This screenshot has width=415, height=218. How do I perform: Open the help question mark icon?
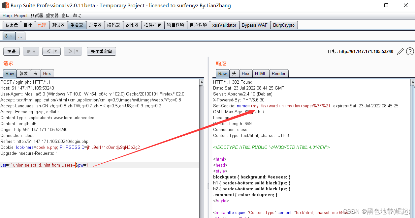tap(410, 51)
